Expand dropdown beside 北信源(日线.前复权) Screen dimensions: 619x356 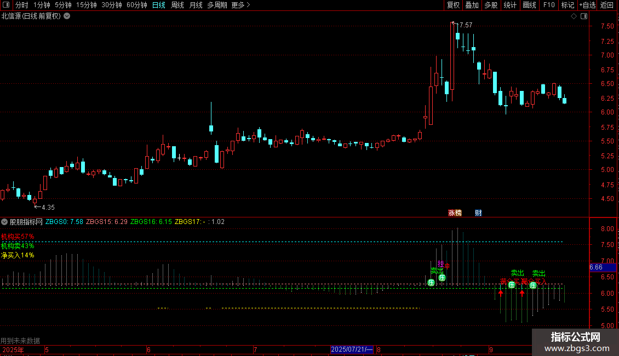click(x=67, y=16)
